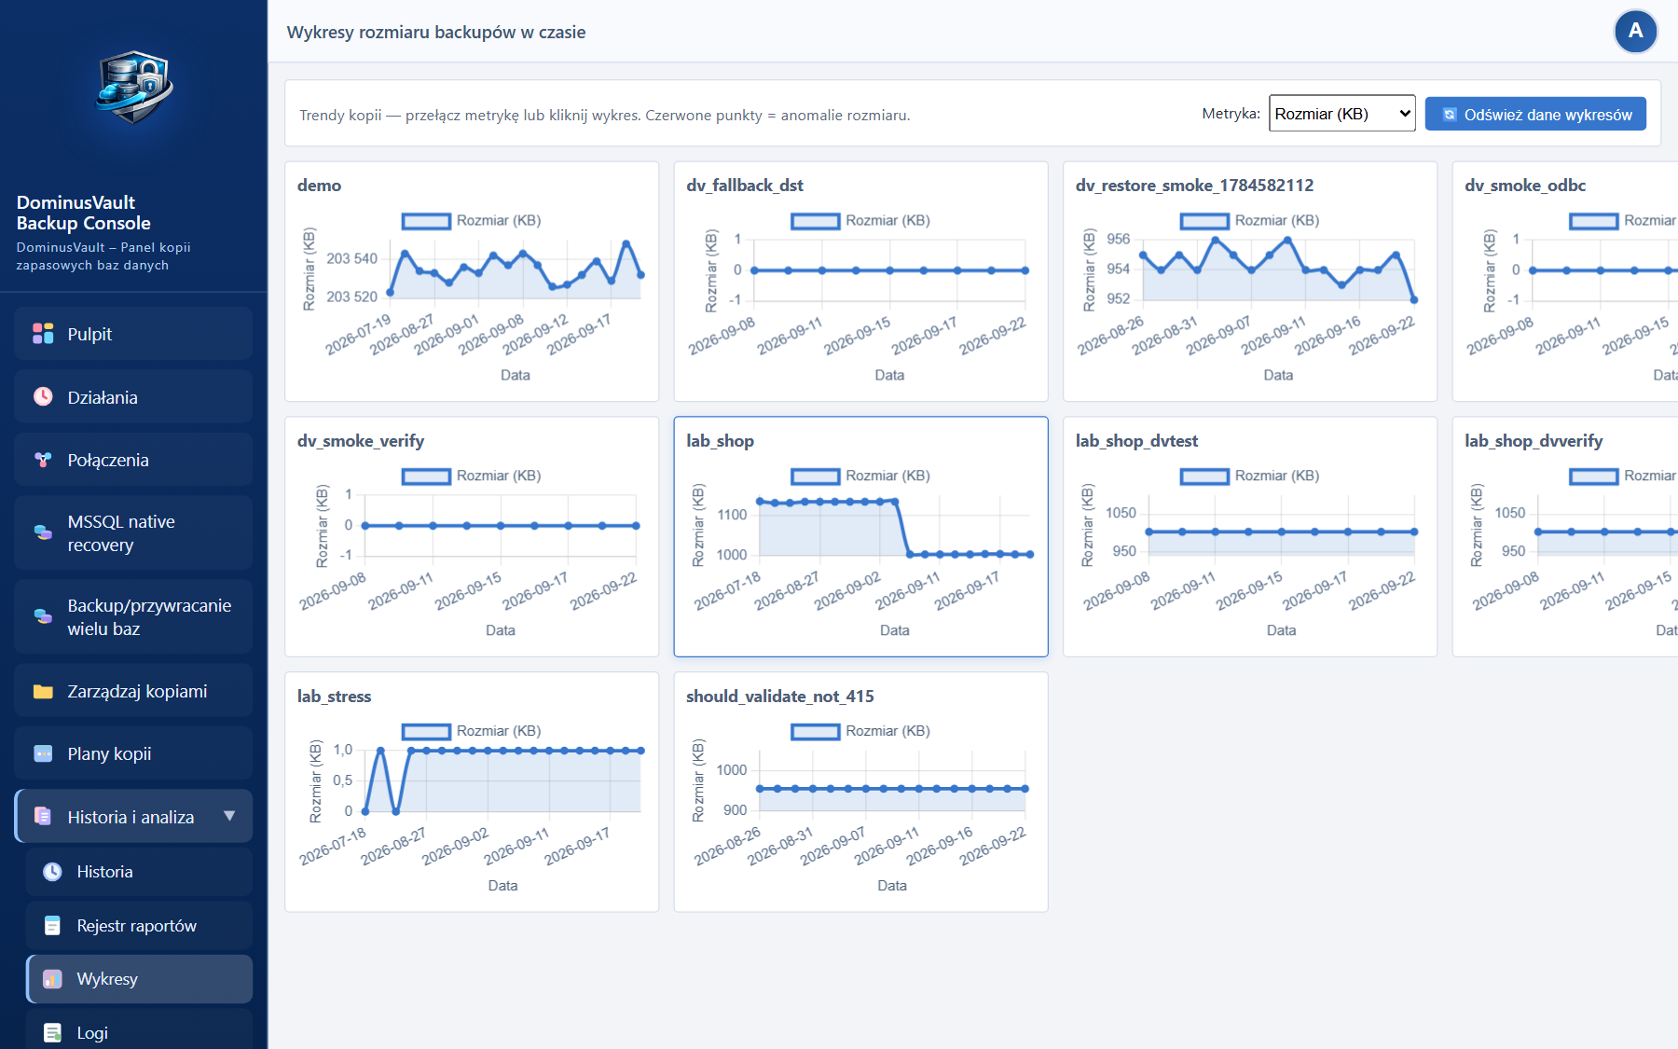Toggle Rozmiar (KB) legend in demo chart
This screenshot has height=1049, width=1678.
472,221
